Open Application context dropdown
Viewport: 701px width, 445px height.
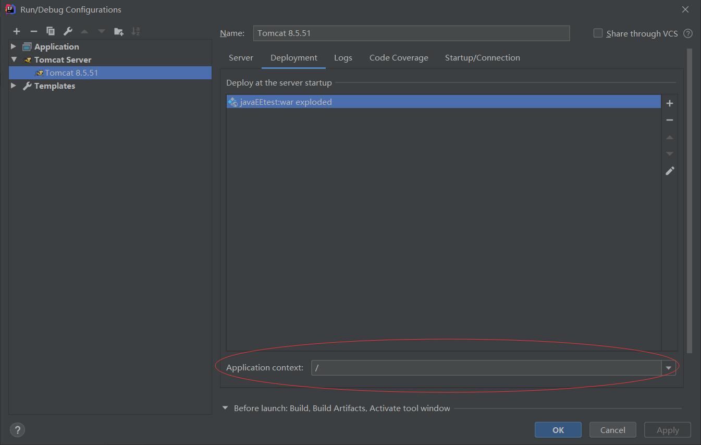[669, 368]
